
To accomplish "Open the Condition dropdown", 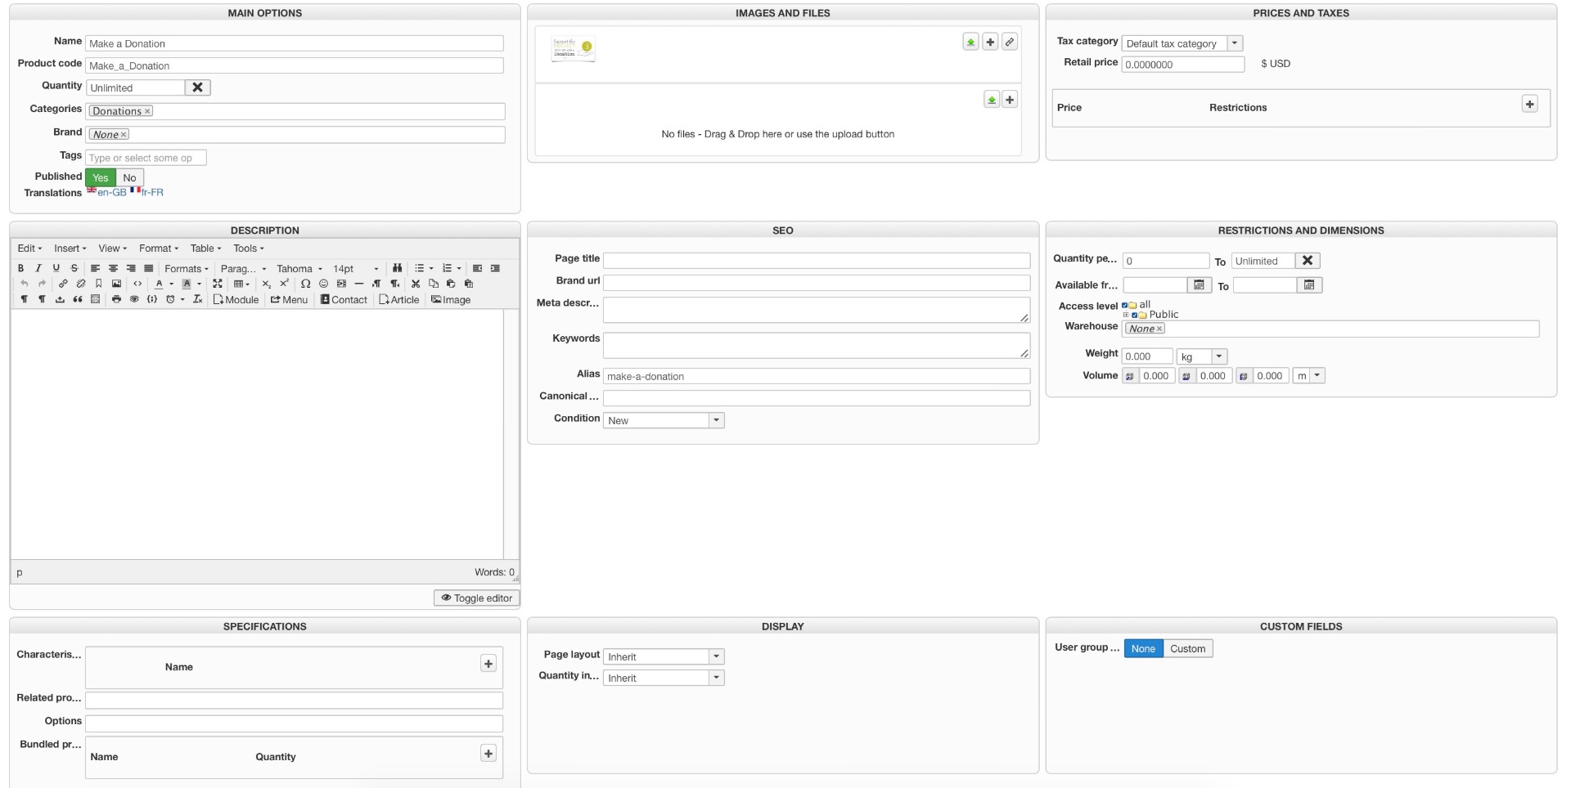I will (x=716, y=420).
